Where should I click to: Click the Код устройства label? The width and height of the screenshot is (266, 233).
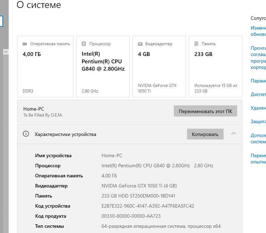53,206
